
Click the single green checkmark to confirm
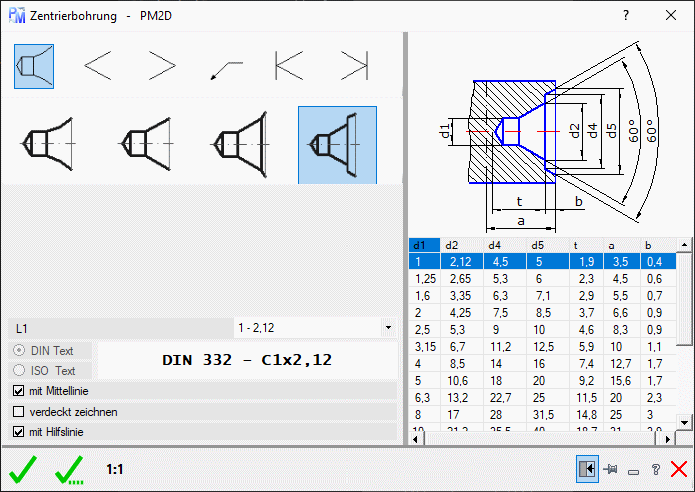[23, 467]
